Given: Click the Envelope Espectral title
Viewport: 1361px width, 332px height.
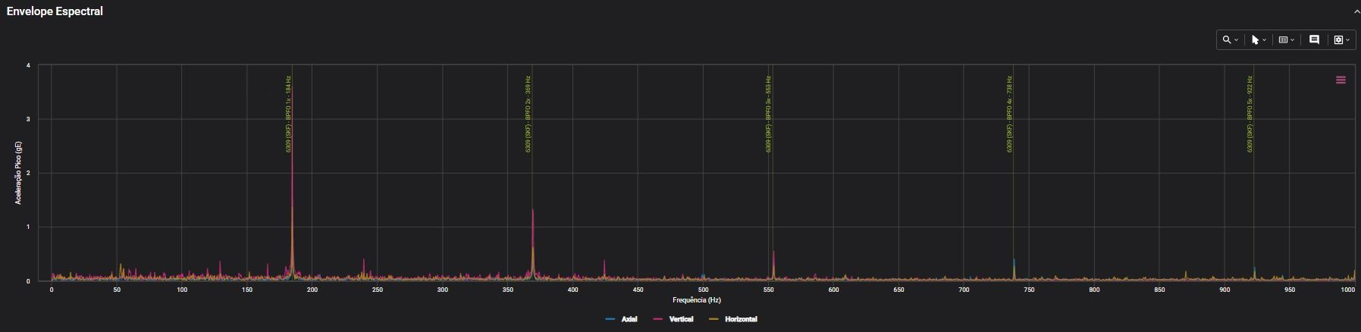Looking at the screenshot, I should tap(55, 11).
